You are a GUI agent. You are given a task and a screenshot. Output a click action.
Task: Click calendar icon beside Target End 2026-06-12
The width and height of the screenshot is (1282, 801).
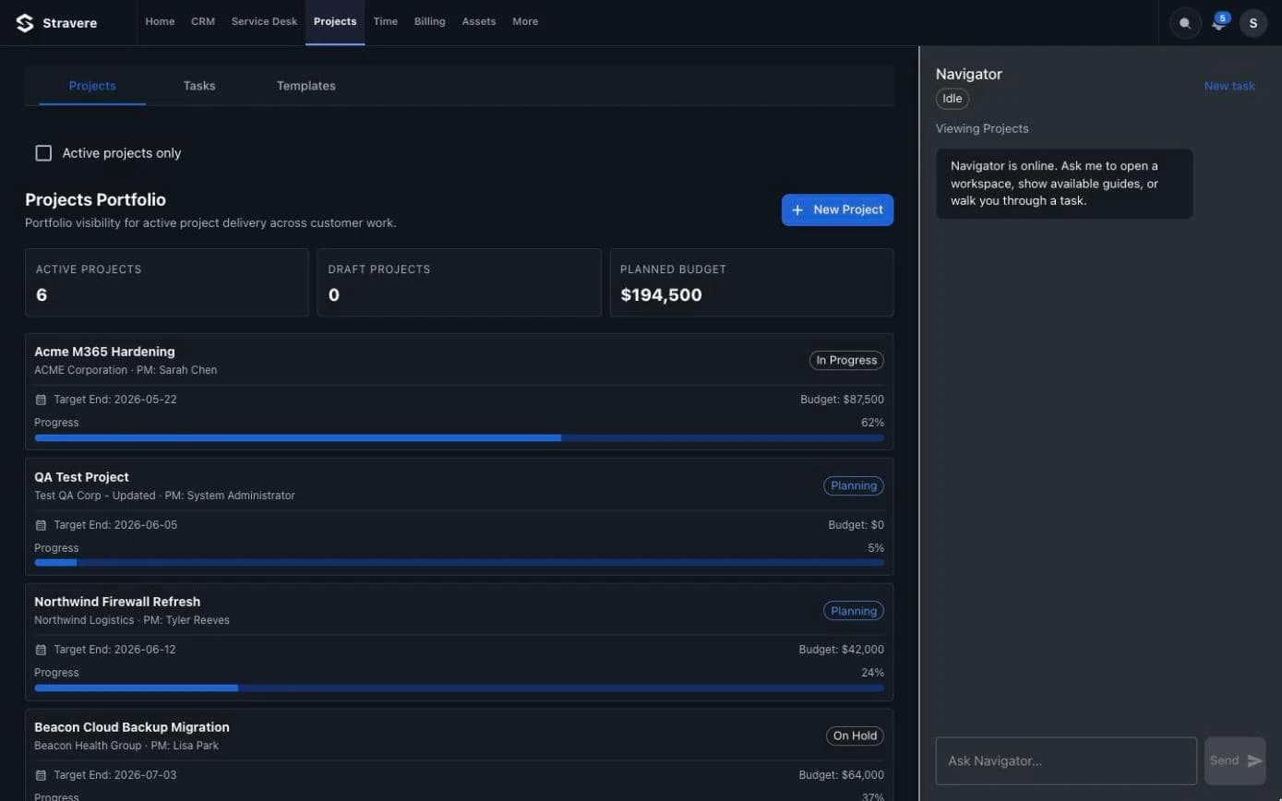41,650
